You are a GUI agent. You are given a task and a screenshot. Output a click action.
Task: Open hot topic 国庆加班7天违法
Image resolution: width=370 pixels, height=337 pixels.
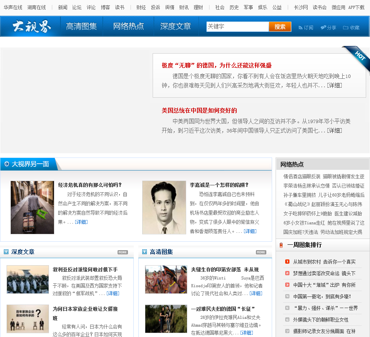tap(323, 232)
